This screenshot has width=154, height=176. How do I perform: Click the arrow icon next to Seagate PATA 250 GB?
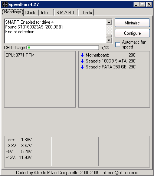tap(82, 67)
